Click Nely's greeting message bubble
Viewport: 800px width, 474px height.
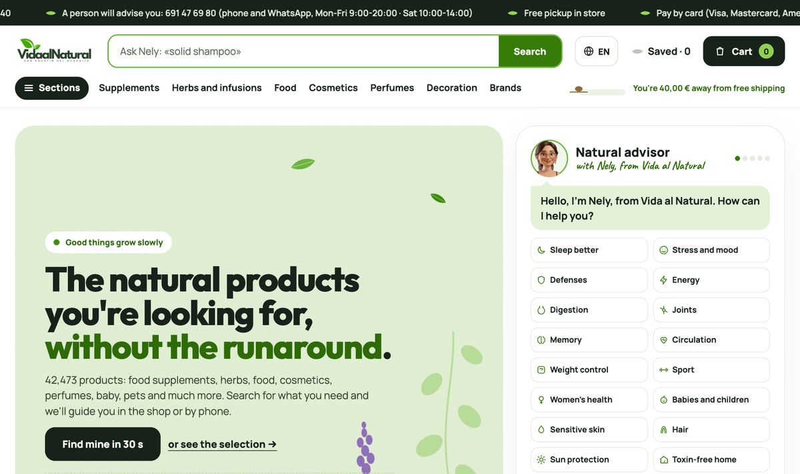[651, 208]
